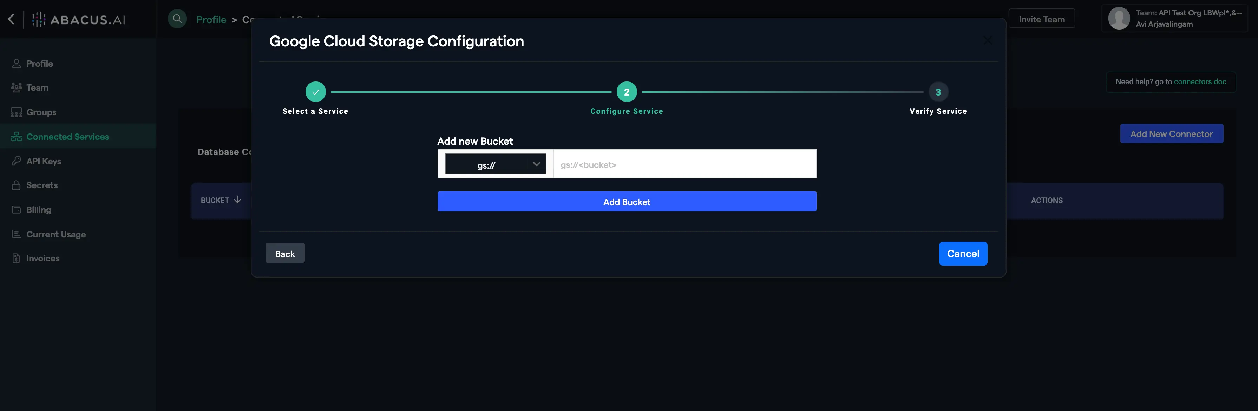Open the Team sidebar item

[37, 87]
